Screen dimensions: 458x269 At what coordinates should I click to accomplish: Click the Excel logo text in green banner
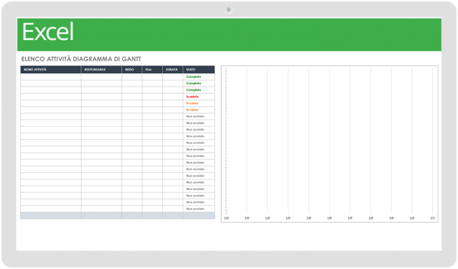pyautogui.click(x=48, y=32)
